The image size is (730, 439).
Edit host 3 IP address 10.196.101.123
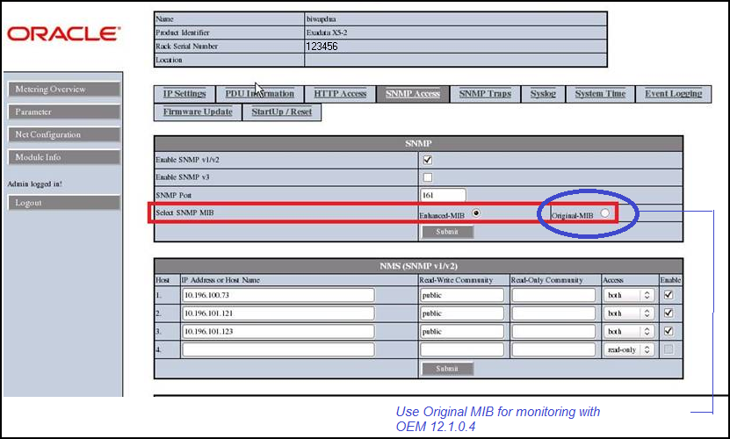278,332
